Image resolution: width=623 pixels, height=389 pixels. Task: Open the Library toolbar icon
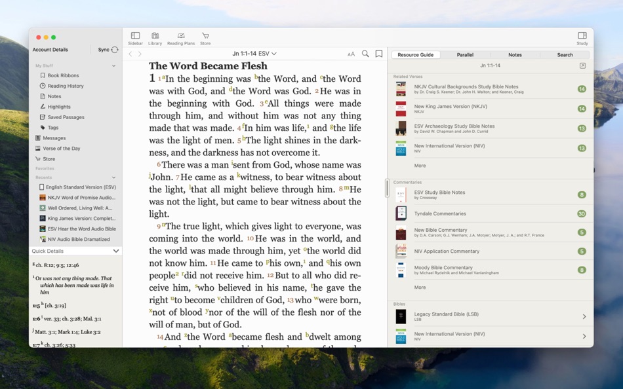pyautogui.click(x=155, y=39)
